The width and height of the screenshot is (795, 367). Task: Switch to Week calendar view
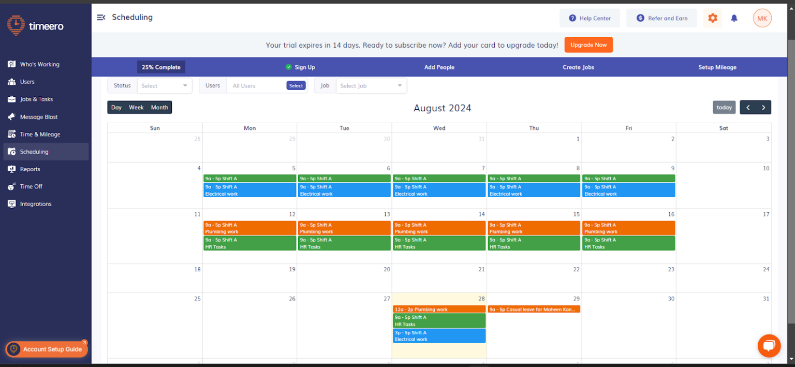click(136, 107)
